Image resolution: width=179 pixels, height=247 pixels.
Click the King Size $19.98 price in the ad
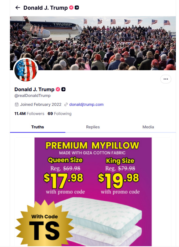coord(119,178)
